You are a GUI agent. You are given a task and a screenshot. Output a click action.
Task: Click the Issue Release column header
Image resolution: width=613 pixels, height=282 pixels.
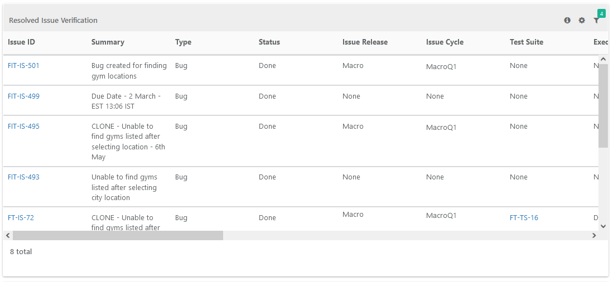(365, 42)
